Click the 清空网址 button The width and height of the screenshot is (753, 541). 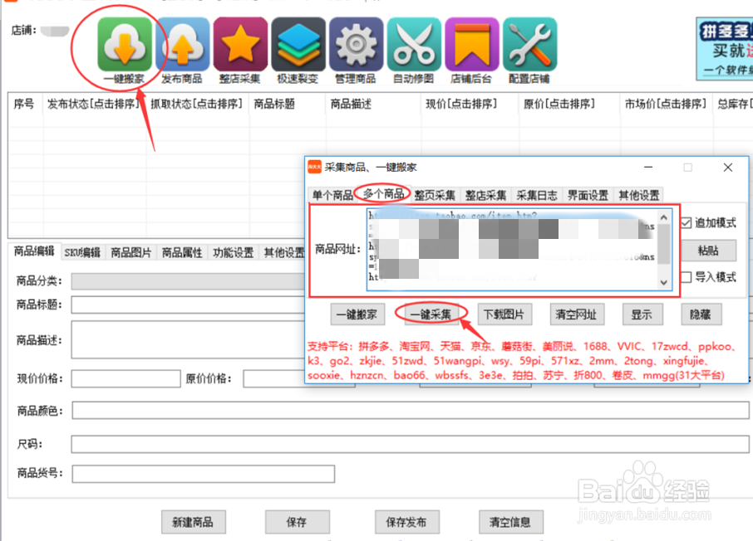[576, 314]
